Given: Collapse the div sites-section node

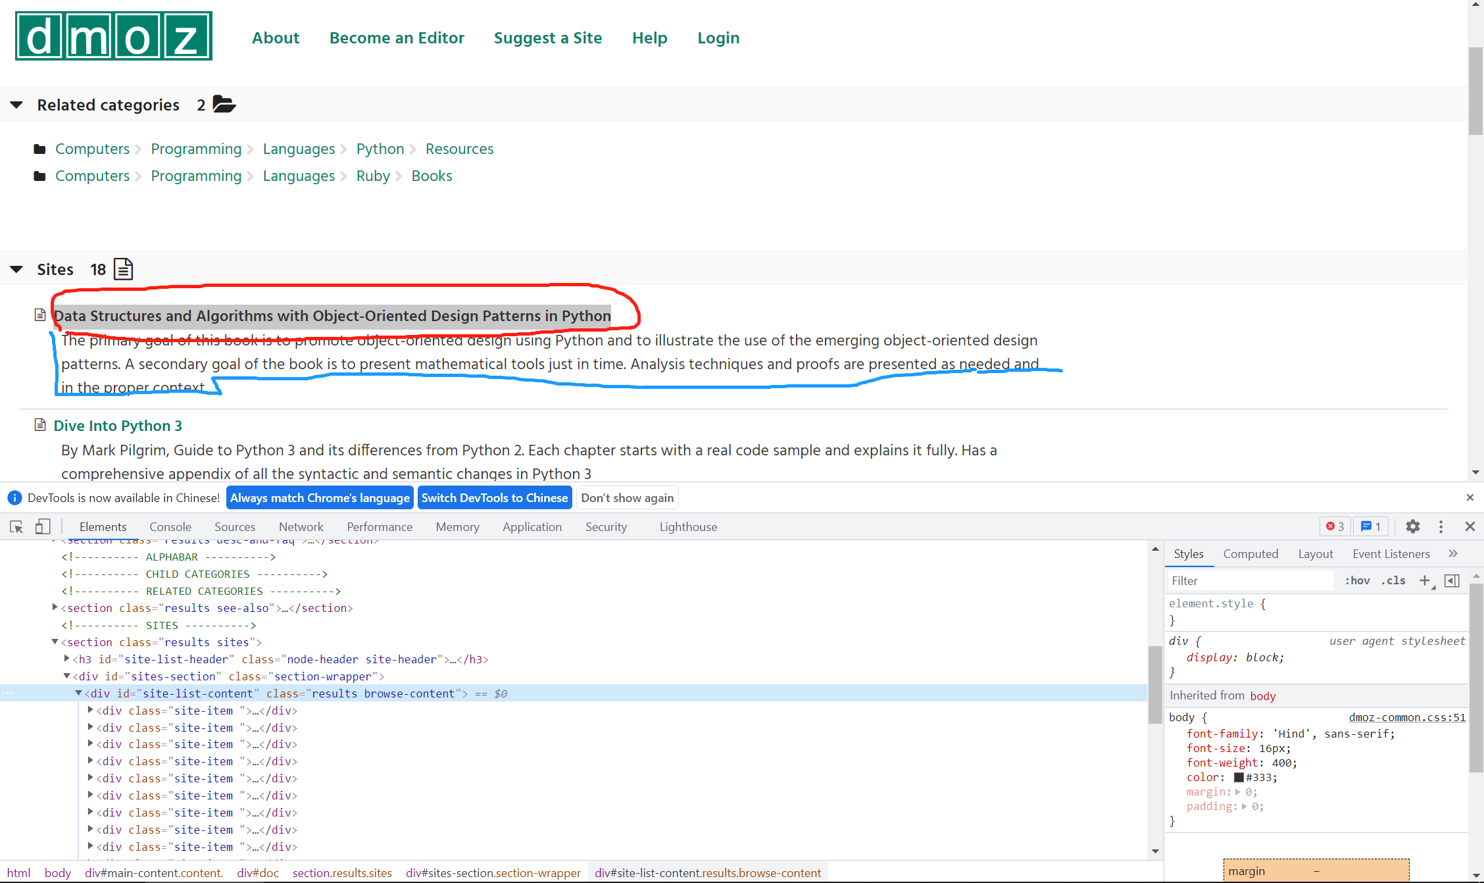Looking at the screenshot, I should point(66,676).
